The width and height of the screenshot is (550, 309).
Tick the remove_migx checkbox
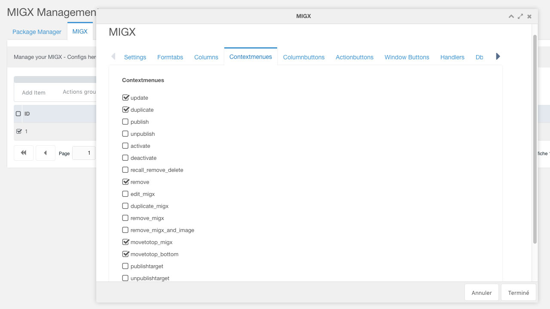[125, 218]
